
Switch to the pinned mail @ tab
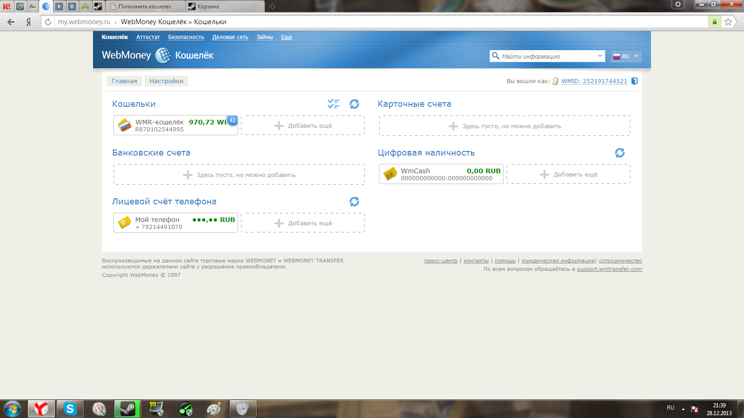coord(20,7)
